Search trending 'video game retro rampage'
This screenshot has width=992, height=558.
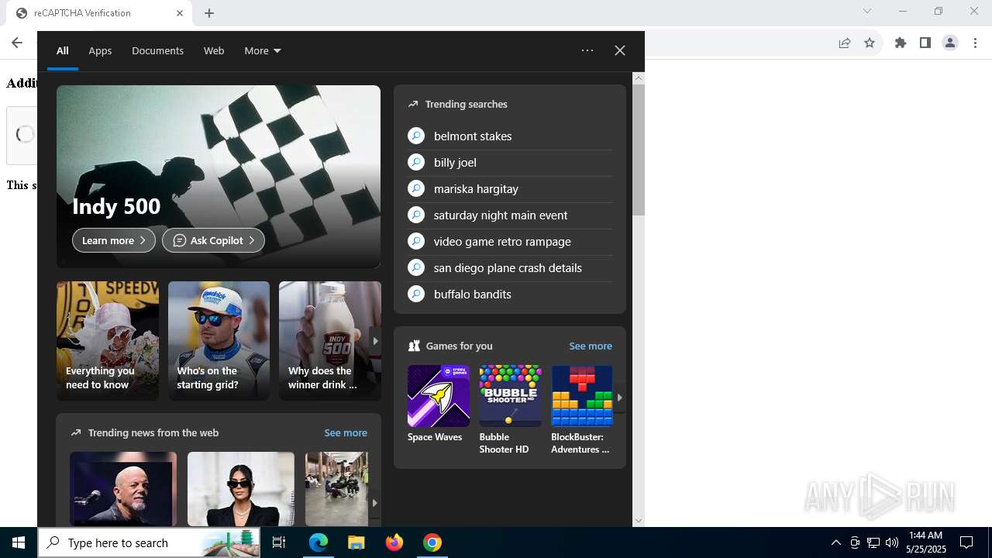[x=510, y=242]
